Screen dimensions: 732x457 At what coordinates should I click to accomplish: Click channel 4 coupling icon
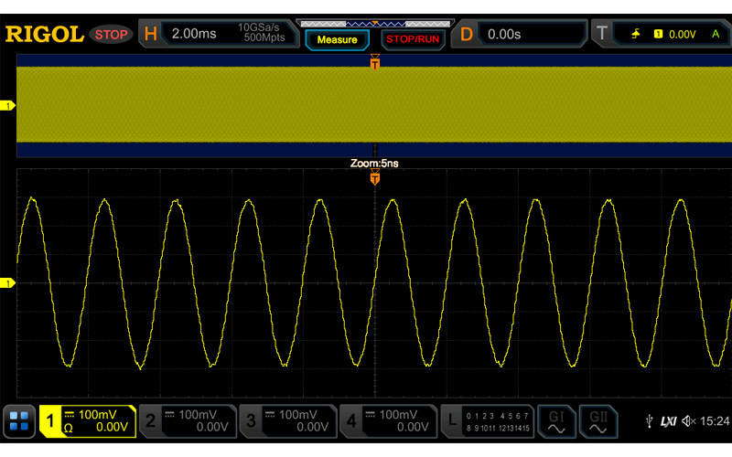[x=371, y=415]
